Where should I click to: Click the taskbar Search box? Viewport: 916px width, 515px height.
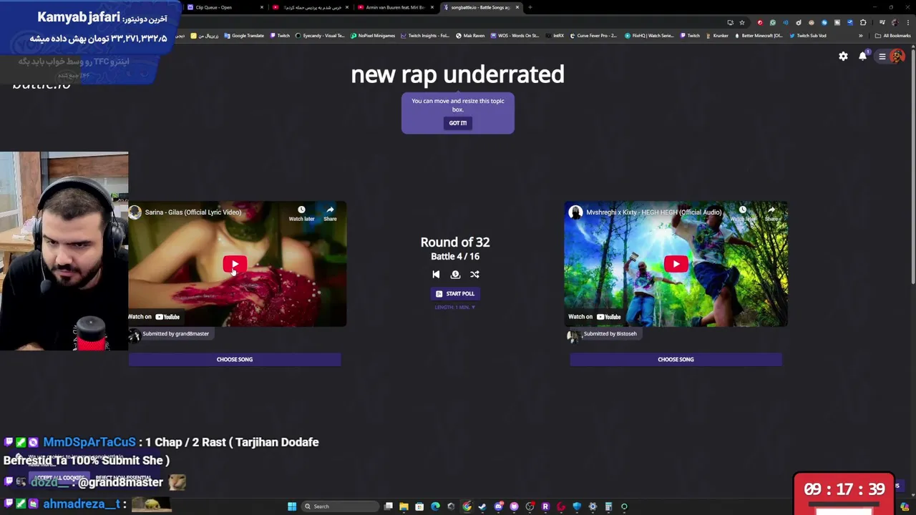pos(338,506)
